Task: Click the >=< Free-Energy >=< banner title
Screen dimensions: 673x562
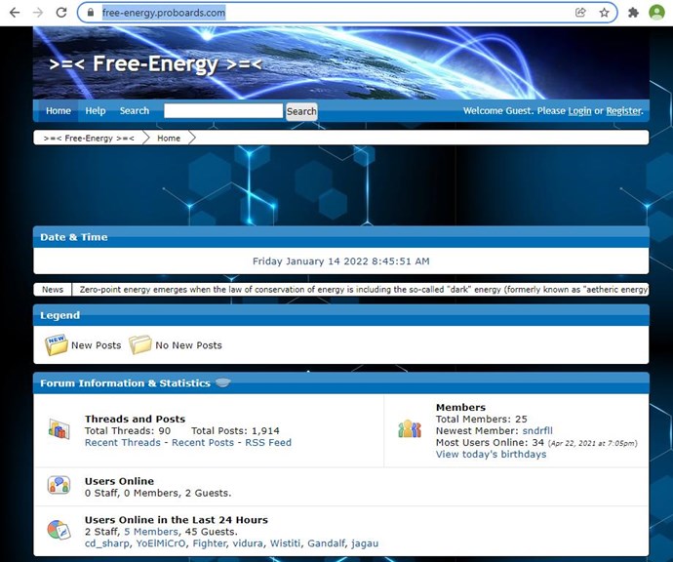Action: 155,64
